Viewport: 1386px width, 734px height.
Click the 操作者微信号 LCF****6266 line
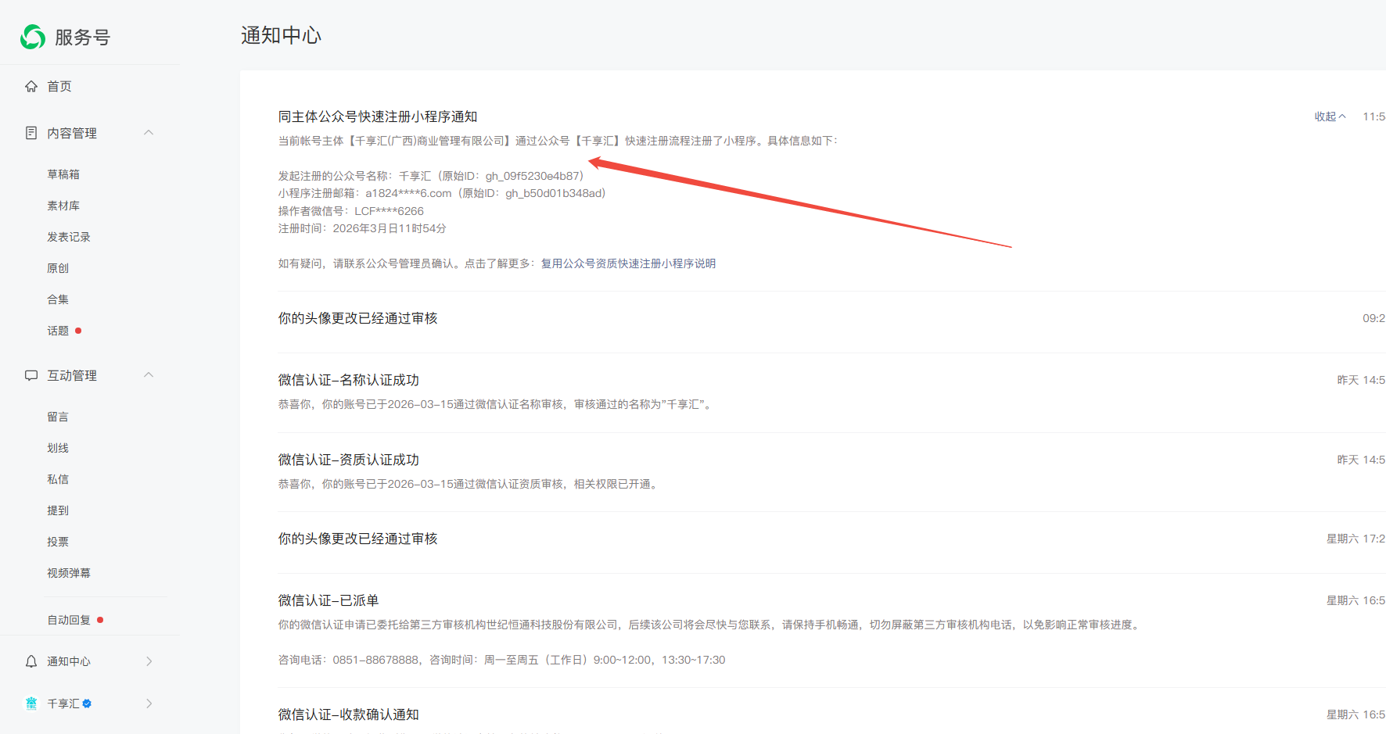[x=351, y=211]
